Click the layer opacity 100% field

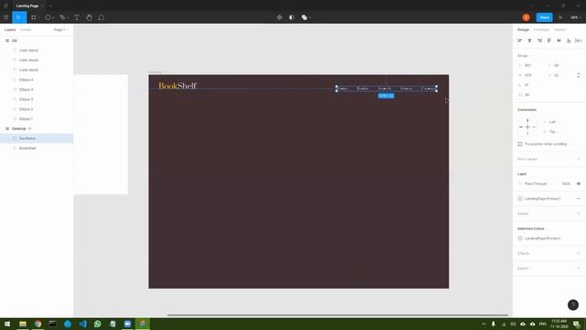566,183
